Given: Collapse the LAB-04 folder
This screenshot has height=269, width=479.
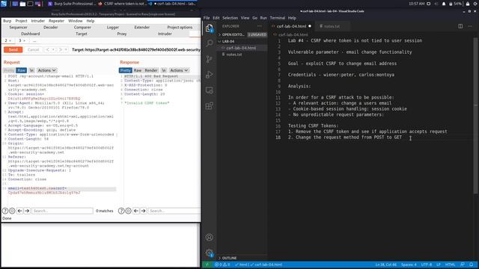Looking at the screenshot, I should coord(228,41).
